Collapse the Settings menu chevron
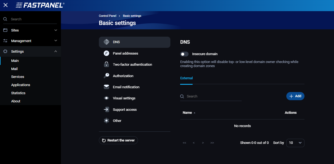The image size is (334, 164). point(56,51)
